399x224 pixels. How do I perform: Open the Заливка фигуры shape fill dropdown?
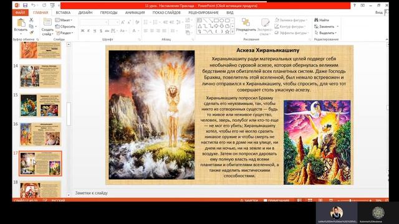tap(291, 20)
